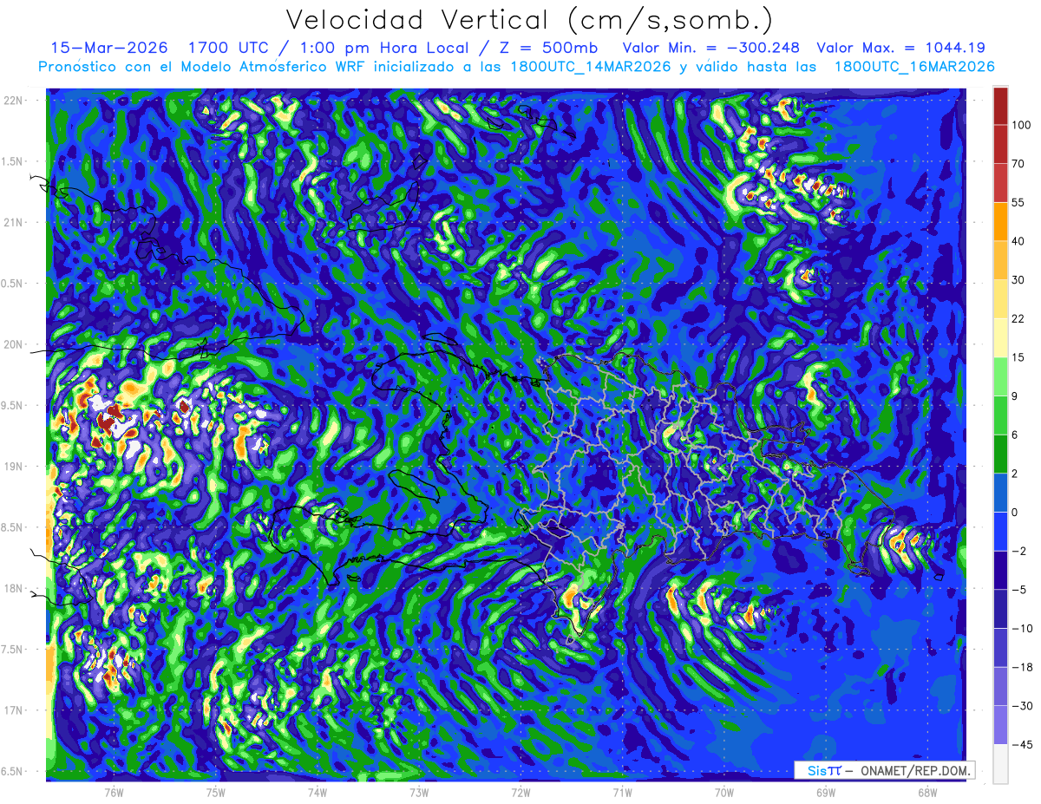Click the '8.5N' latitude label
The image size is (1041, 804).
coord(12,527)
